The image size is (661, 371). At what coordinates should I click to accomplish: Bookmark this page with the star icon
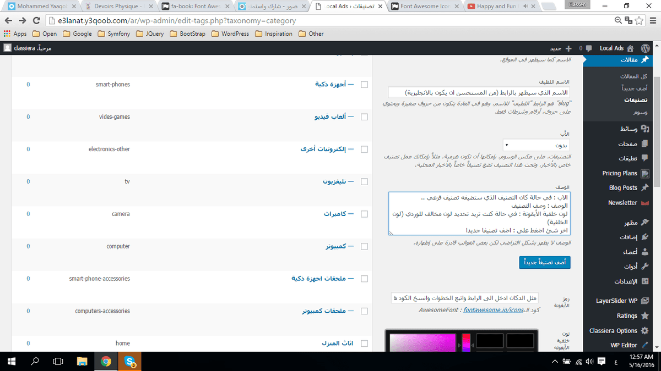tap(638, 20)
